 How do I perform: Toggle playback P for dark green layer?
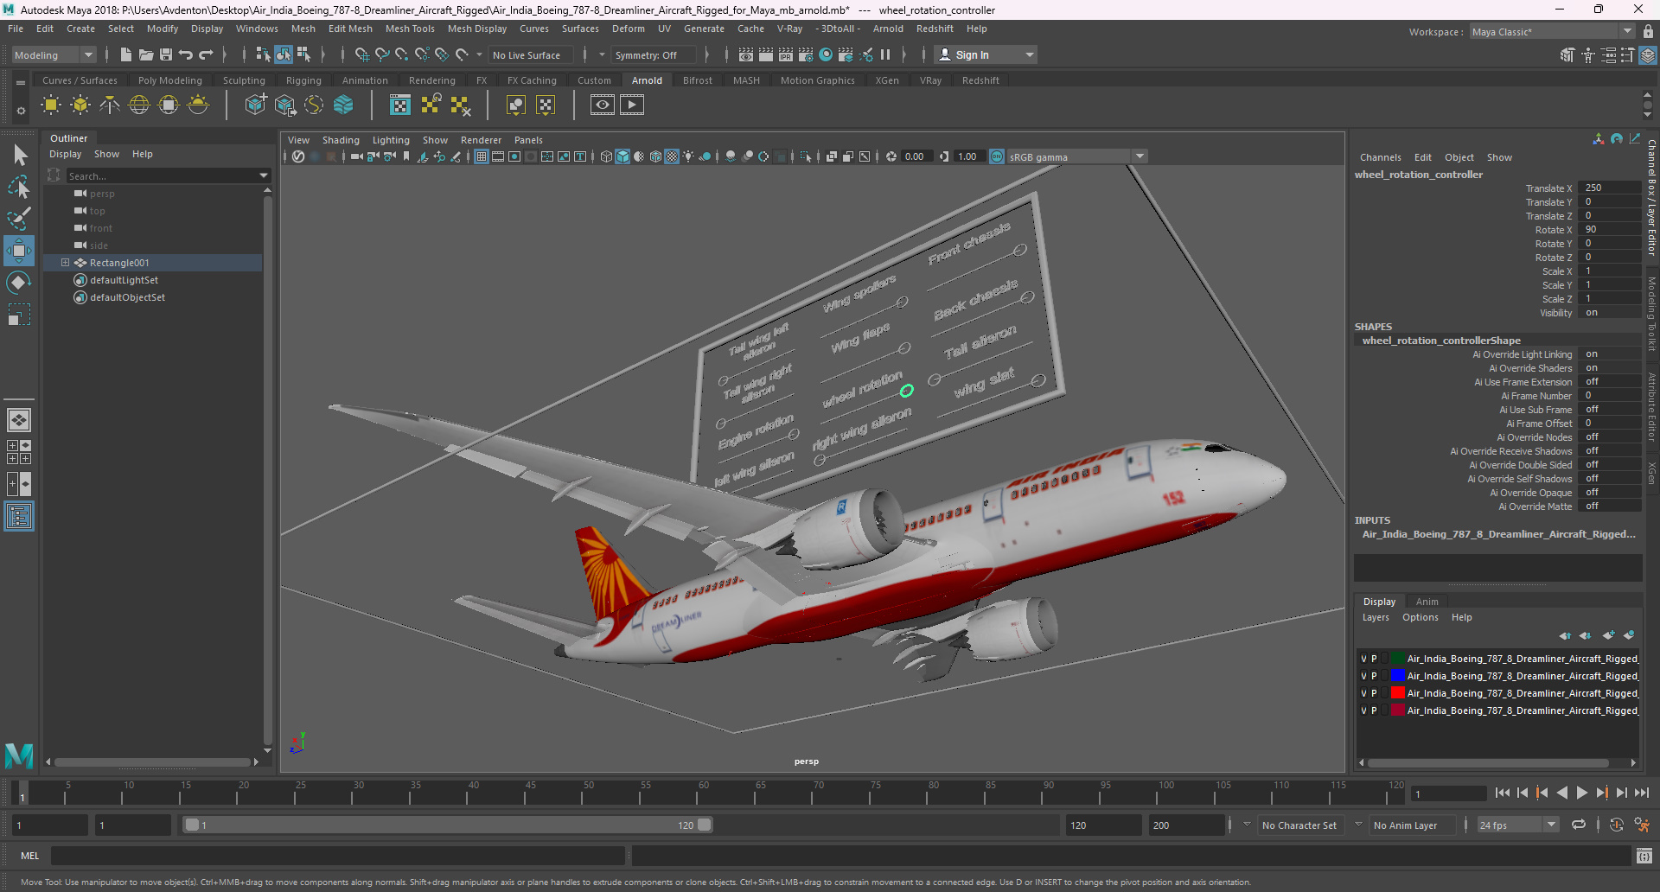[1374, 659]
